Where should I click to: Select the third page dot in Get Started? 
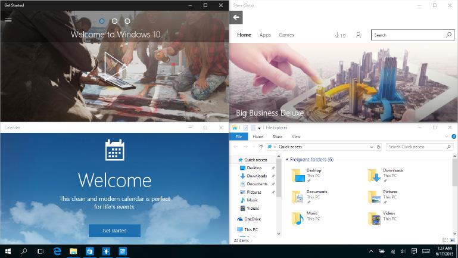coord(127,21)
